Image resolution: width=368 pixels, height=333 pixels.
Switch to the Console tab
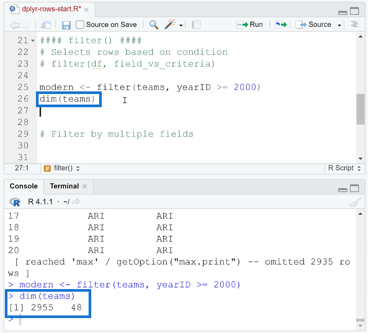(x=24, y=186)
